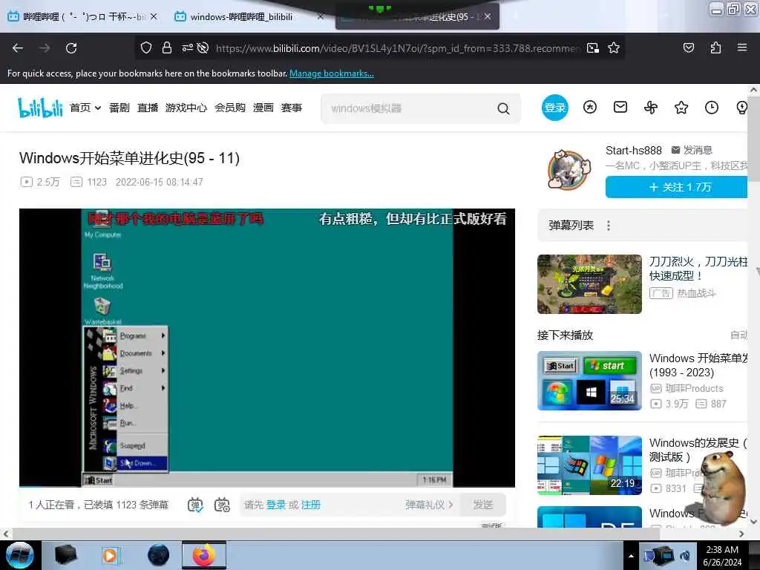The height and width of the screenshot is (570, 760).
Task: Open the Start-hs888 avatar image
Action: coord(569,170)
